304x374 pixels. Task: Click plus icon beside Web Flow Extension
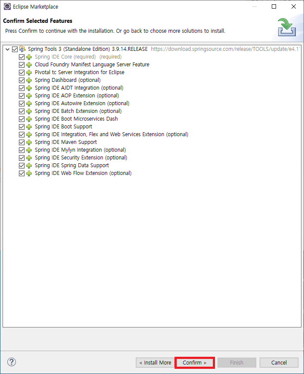coord(29,173)
